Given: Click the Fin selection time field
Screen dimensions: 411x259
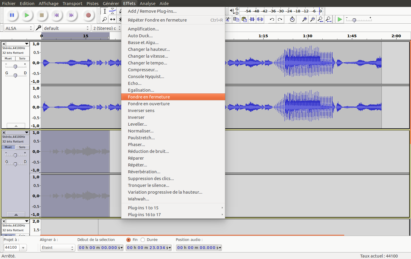Looking at the screenshot, I should tap(148, 248).
